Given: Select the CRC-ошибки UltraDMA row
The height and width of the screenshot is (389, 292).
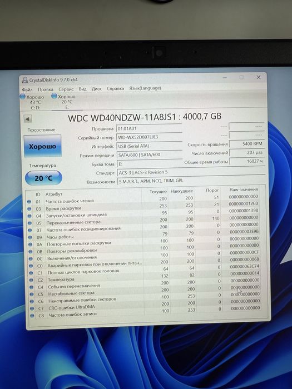Looking at the screenshot, I should [146, 305].
